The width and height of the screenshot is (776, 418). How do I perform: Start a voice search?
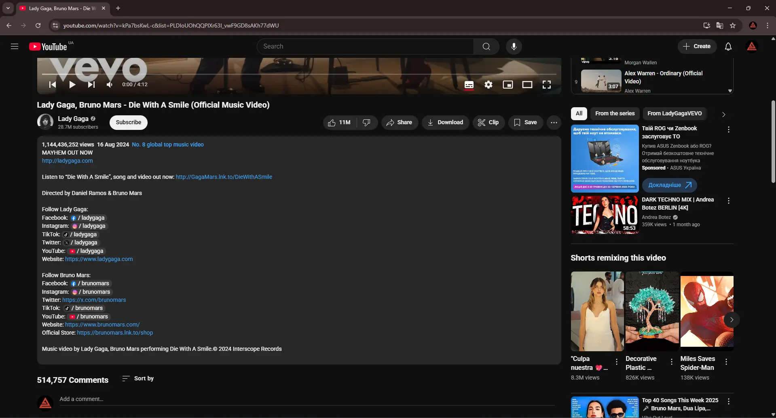pos(514,46)
